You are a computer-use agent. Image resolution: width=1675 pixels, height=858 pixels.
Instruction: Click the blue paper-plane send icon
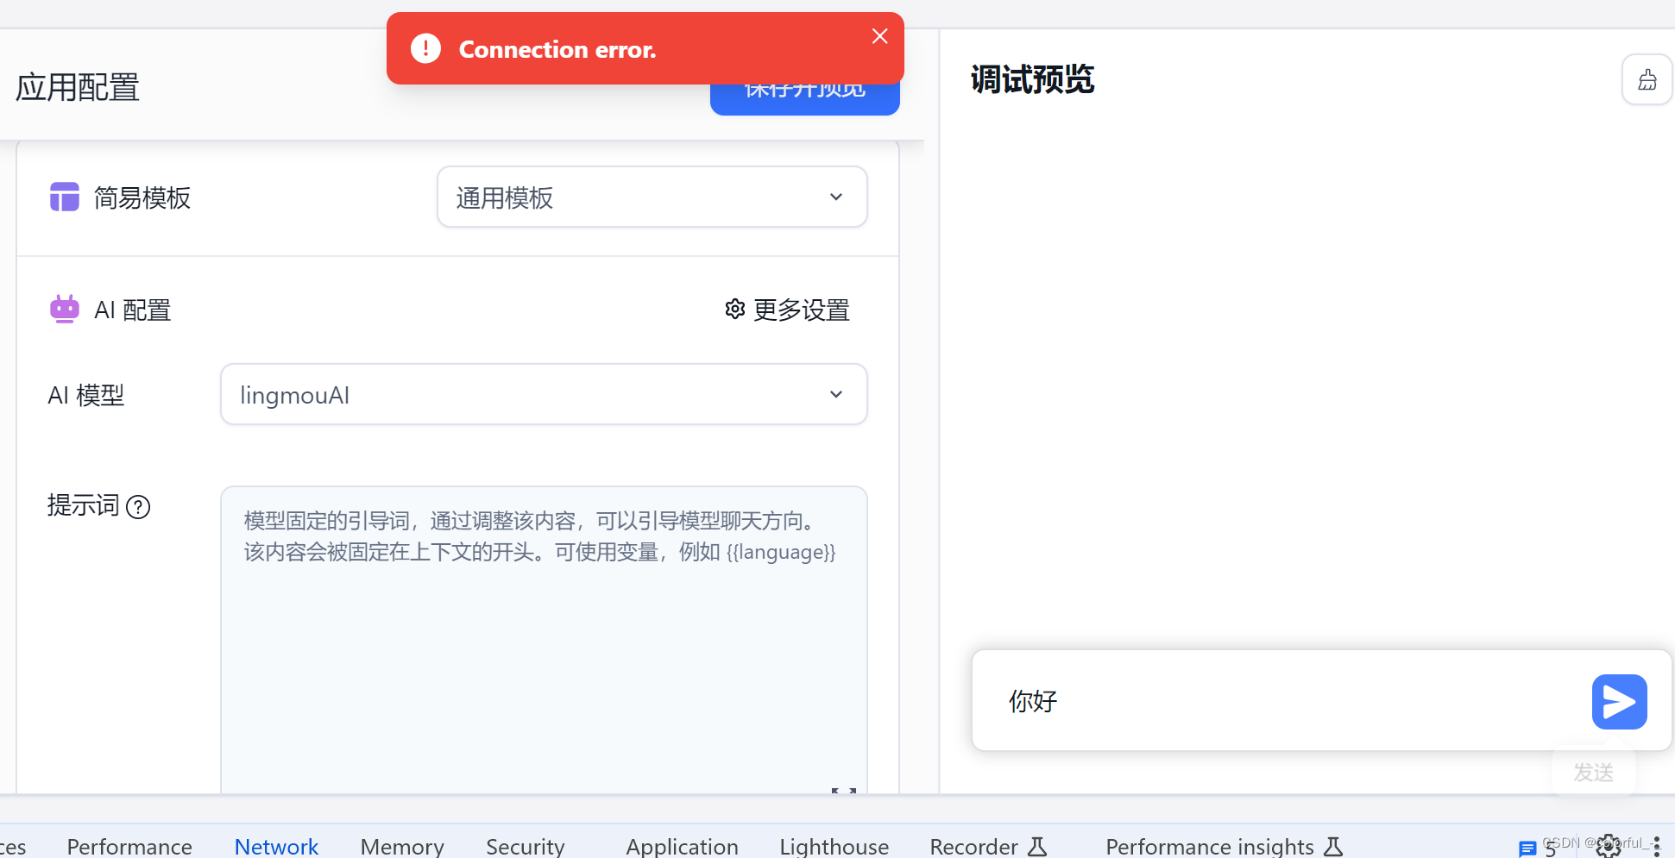(1619, 701)
